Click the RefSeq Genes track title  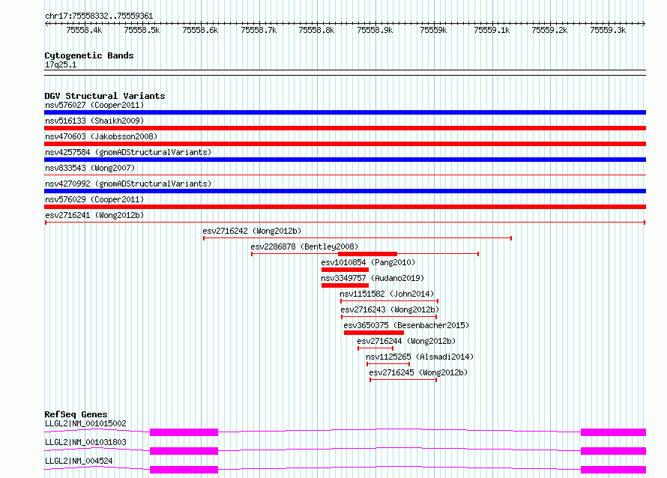click(x=76, y=414)
